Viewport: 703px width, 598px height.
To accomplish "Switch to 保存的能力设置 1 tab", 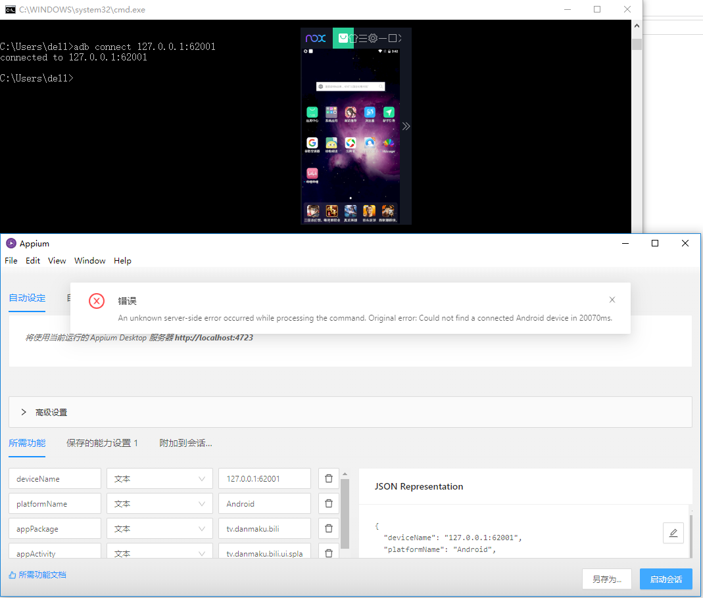I will point(102,443).
